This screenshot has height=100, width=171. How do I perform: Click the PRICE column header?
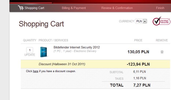[x=138, y=40]
